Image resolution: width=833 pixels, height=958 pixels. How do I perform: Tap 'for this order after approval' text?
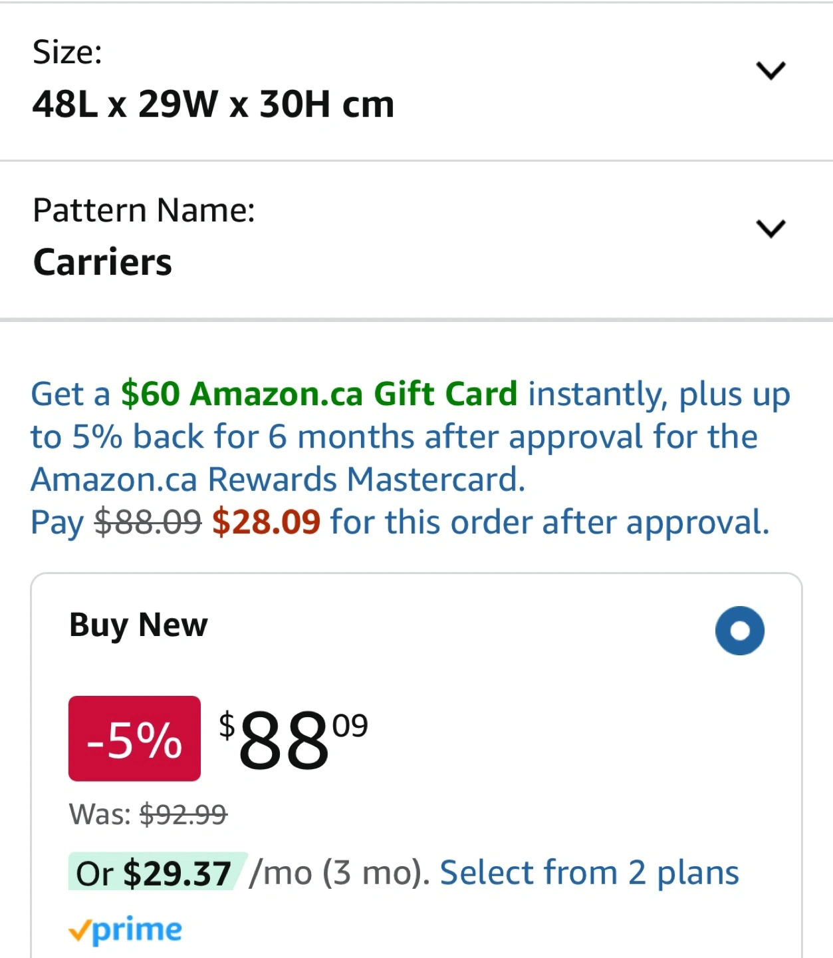click(549, 522)
